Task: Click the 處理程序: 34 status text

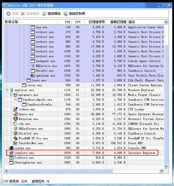Action: tap(40, 181)
